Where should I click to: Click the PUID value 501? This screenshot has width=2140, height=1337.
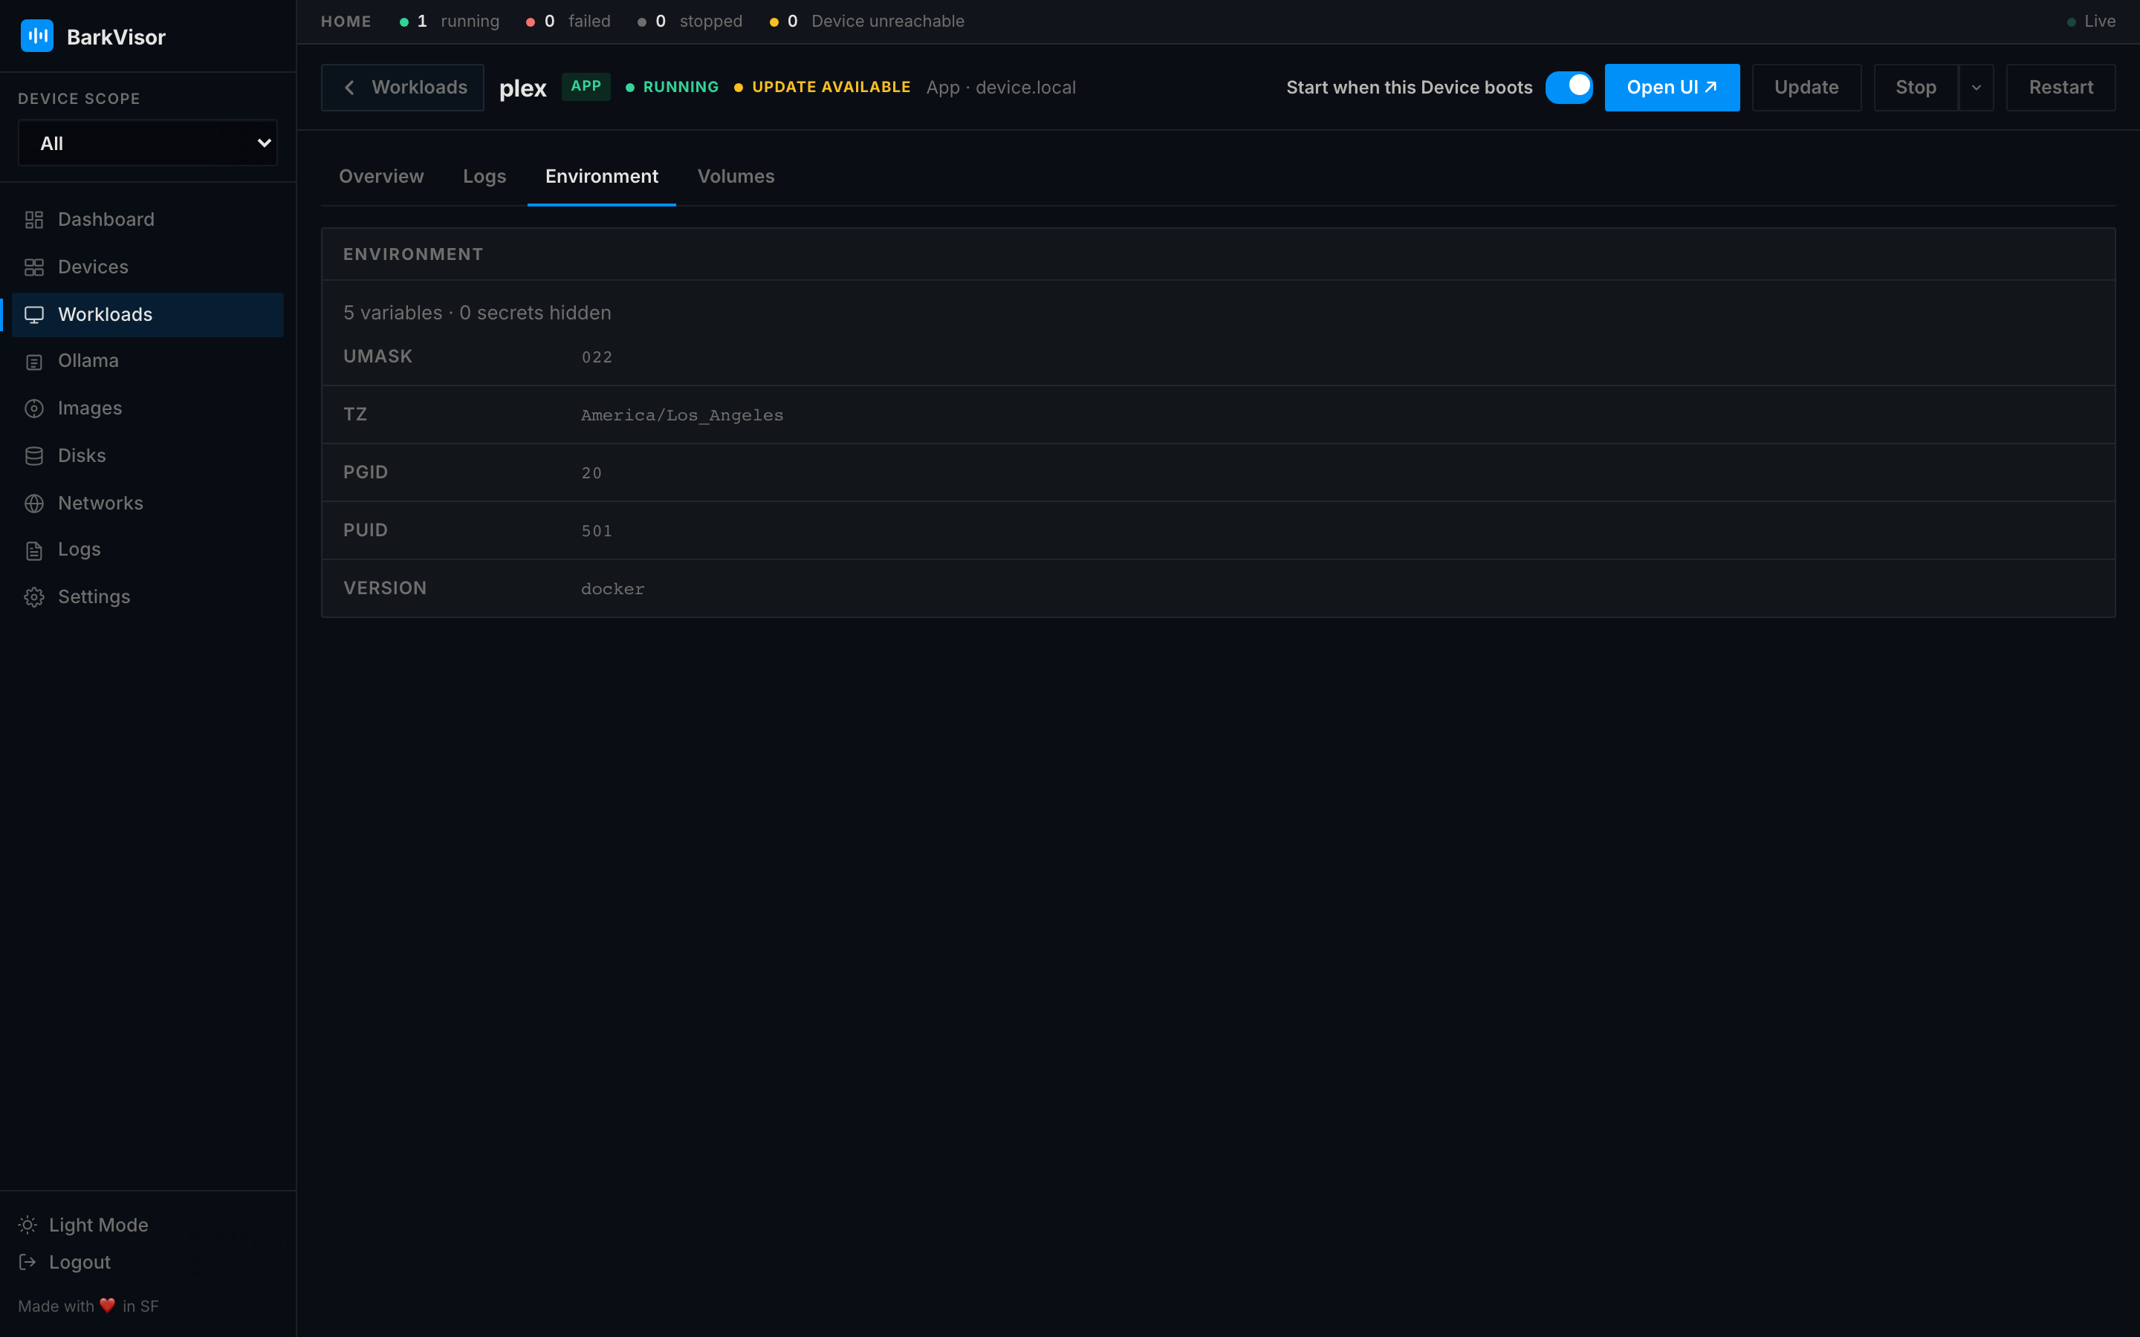click(597, 530)
